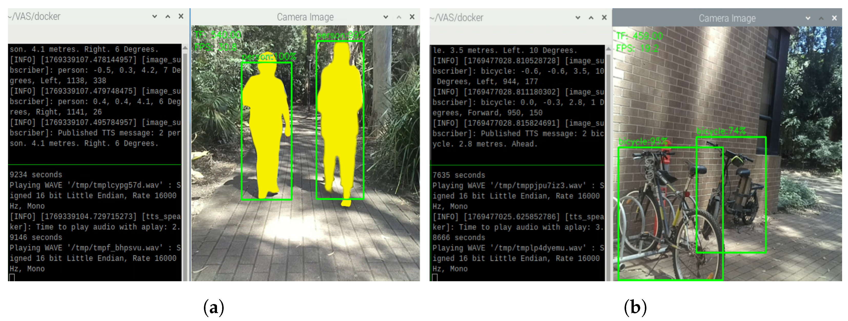
Task: Click the Camera Image title above the bicycles
Action: [x=727, y=18]
